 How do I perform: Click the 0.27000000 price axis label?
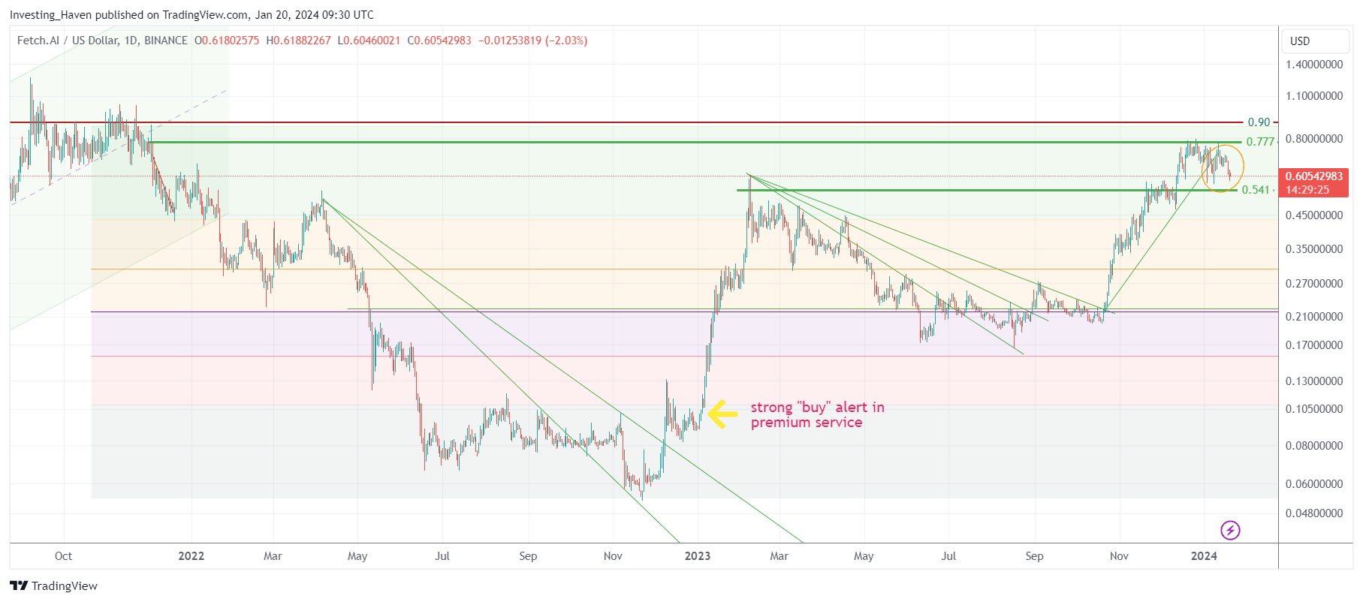pos(1314,284)
